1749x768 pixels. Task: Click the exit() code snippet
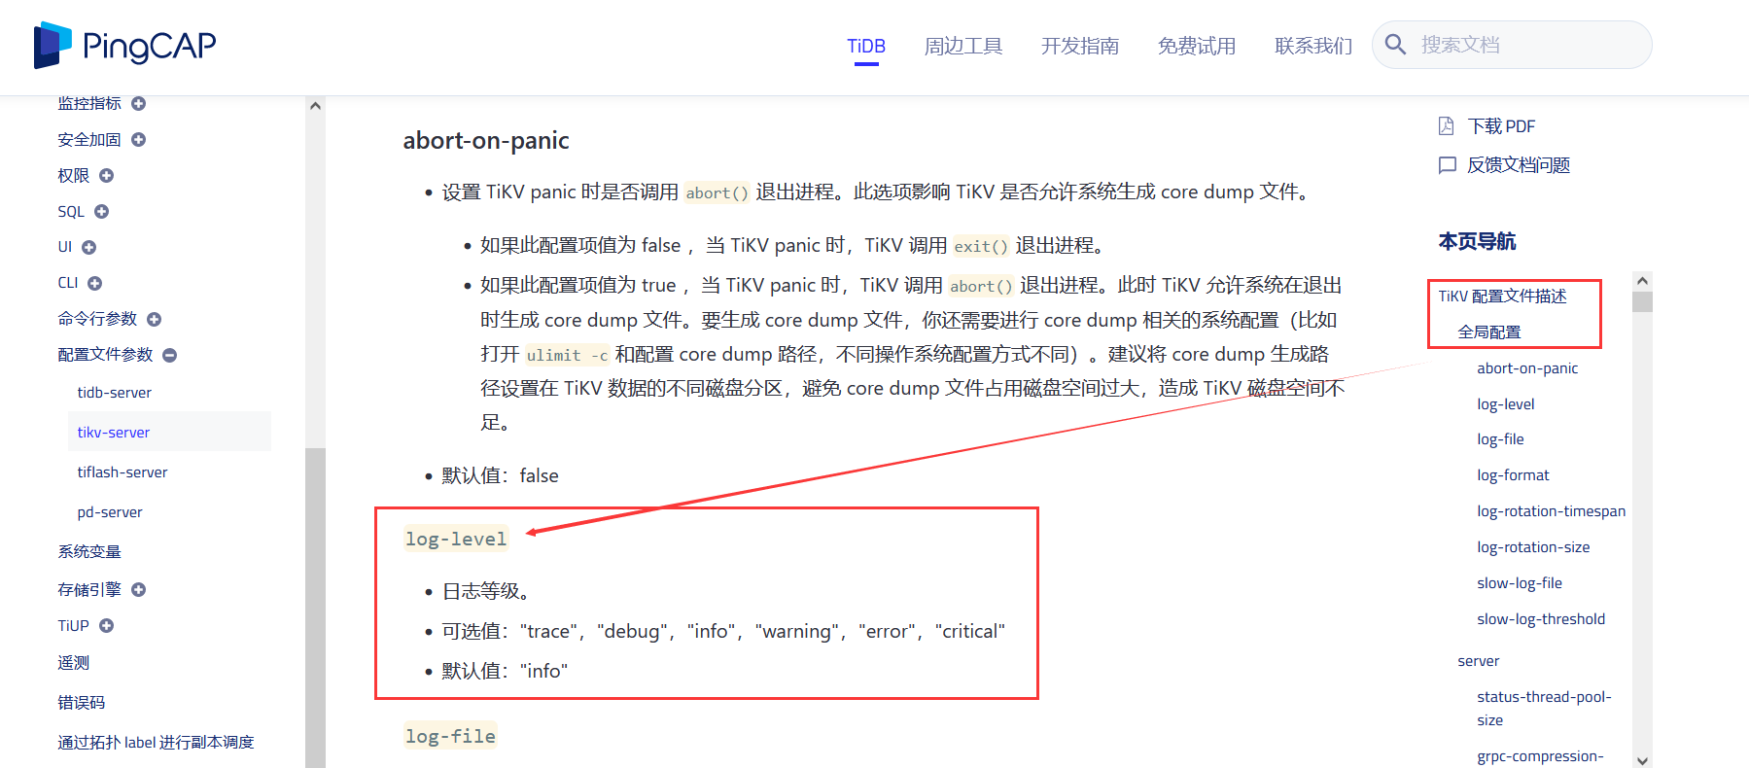coord(981,246)
